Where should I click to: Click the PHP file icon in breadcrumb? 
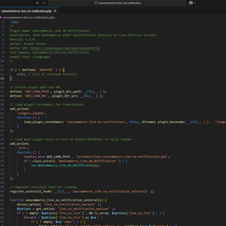tap(1, 17)
